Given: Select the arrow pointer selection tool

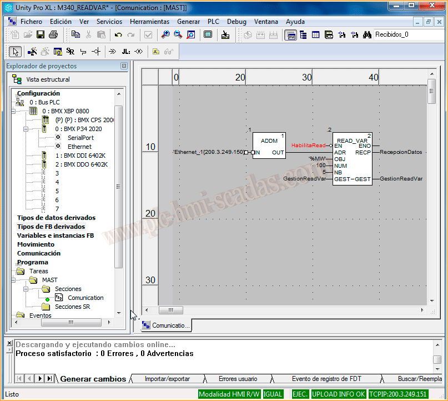Looking at the screenshot, I should (x=15, y=52).
